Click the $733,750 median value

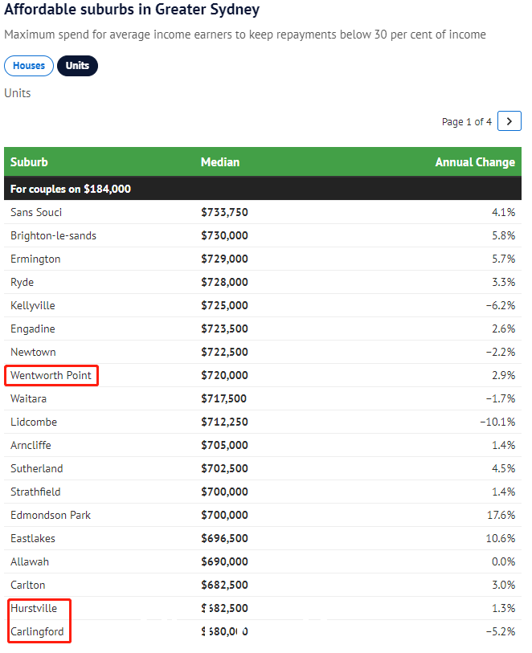pyautogui.click(x=224, y=212)
